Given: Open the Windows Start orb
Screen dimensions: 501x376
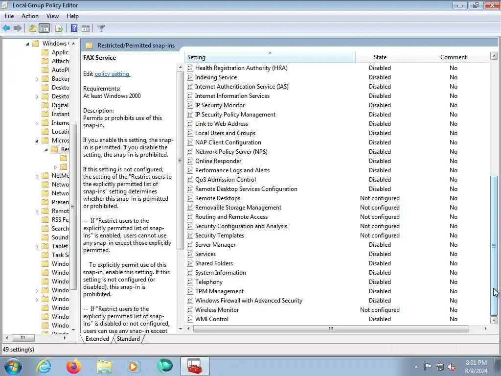Looking at the screenshot, I should (13, 366).
